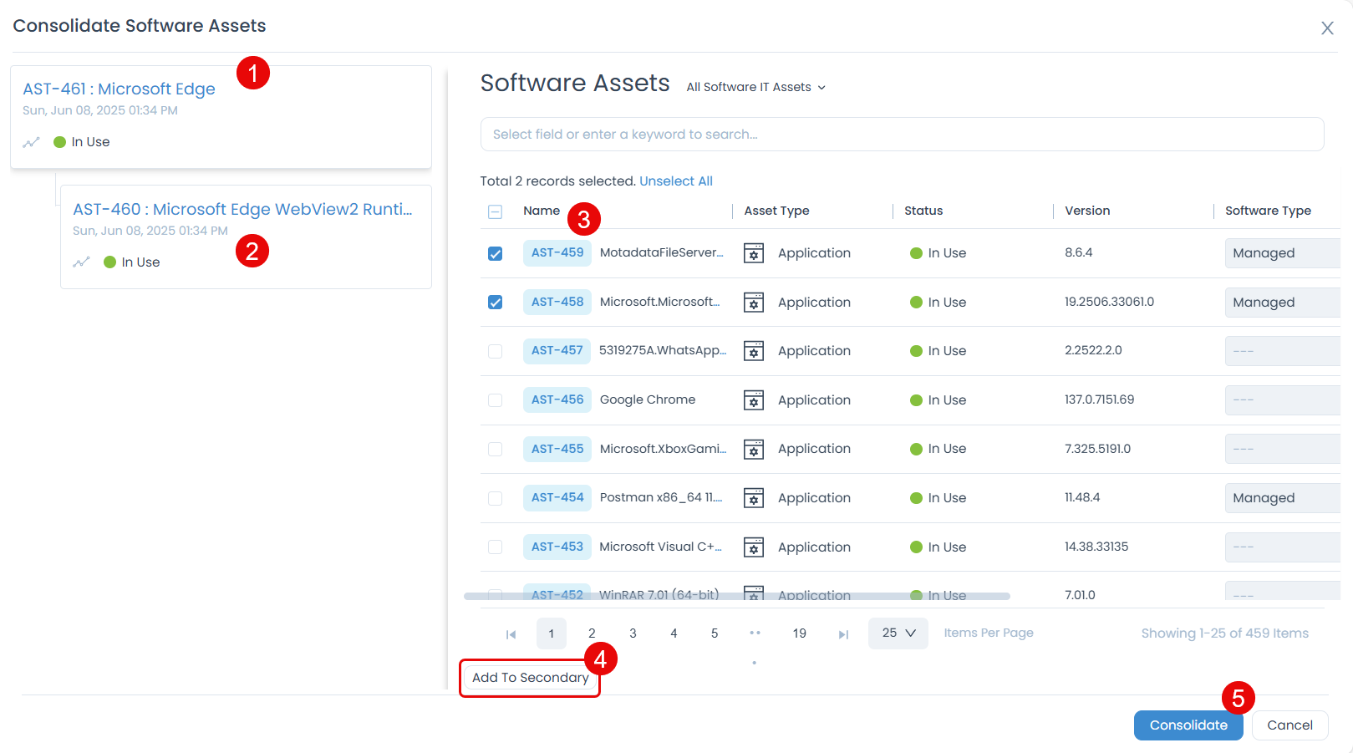
Task: Click the Application icon on Microsoft Visual C+ row
Action: pyautogui.click(x=753, y=547)
